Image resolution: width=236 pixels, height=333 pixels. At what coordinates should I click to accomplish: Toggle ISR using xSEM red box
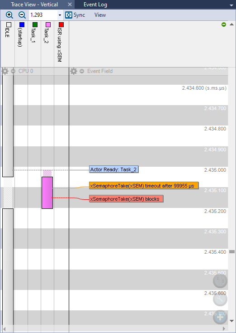click(61, 24)
